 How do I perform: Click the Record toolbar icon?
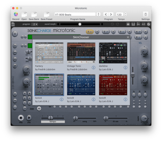click(x=16, y=14)
